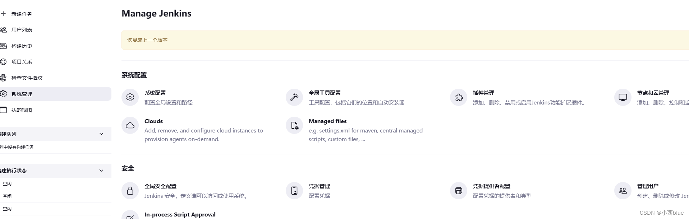Open the Managed files link
Image resolution: width=689 pixels, height=219 pixels.
328,121
